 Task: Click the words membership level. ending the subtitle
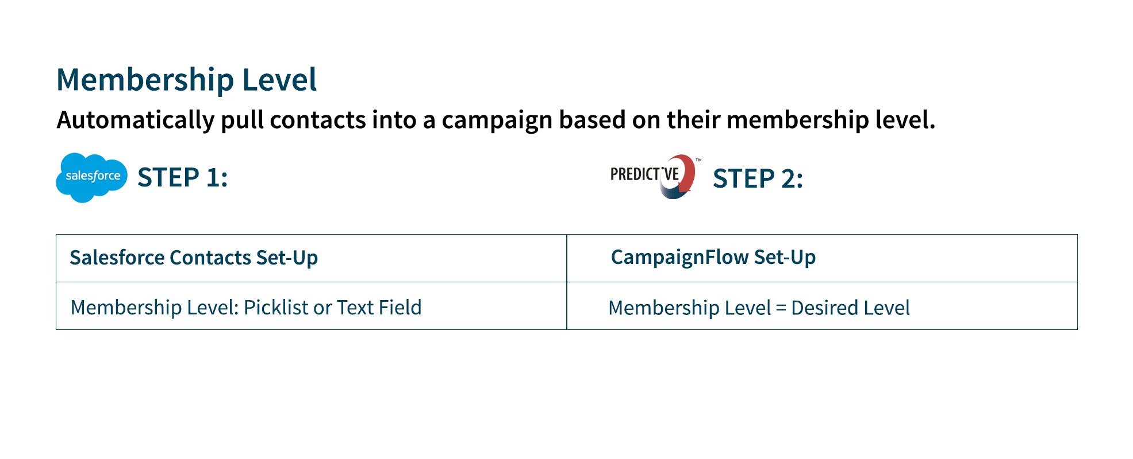click(x=831, y=120)
